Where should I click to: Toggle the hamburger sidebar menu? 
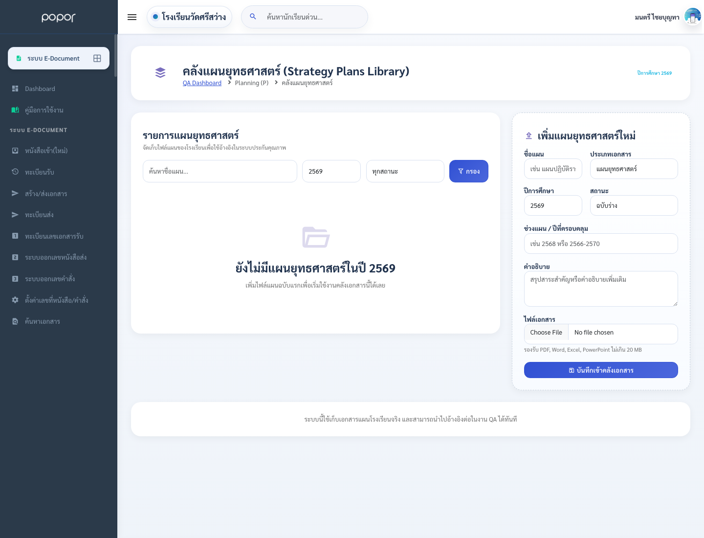[132, 17]
